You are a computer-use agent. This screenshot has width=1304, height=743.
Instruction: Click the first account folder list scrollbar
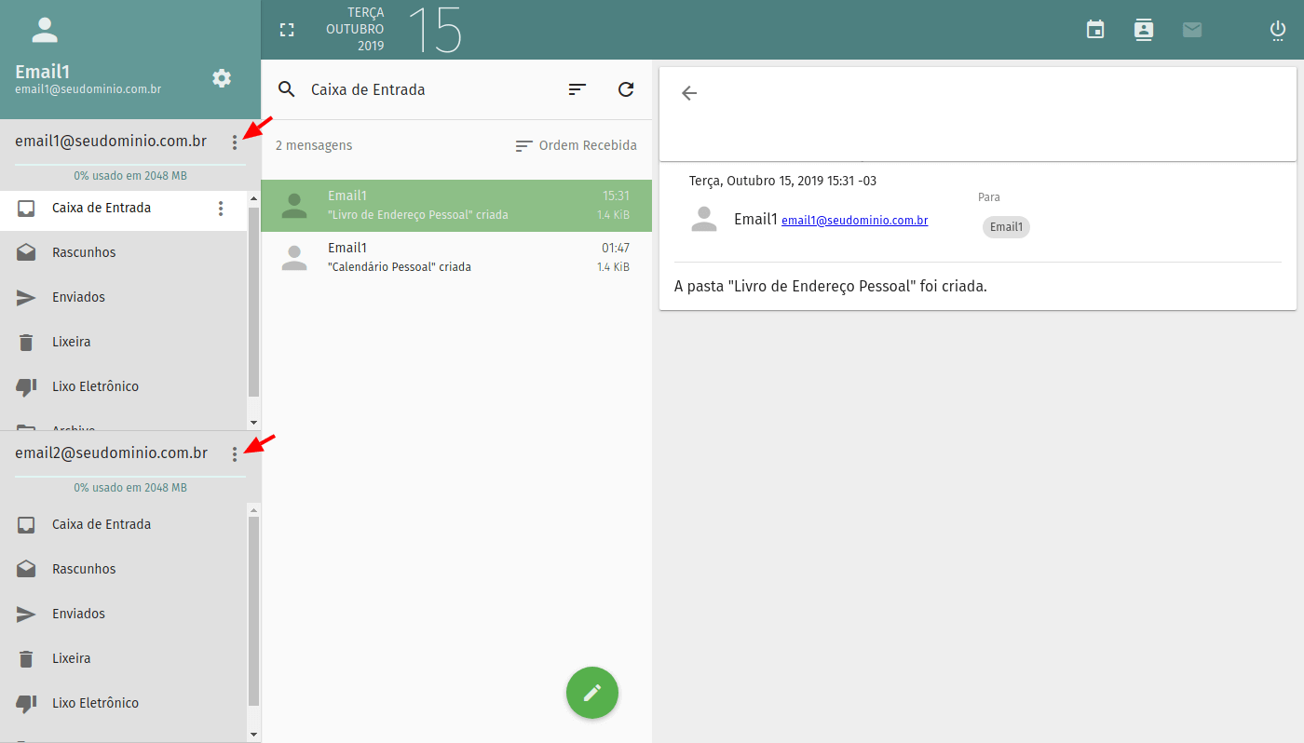(253, 303)
